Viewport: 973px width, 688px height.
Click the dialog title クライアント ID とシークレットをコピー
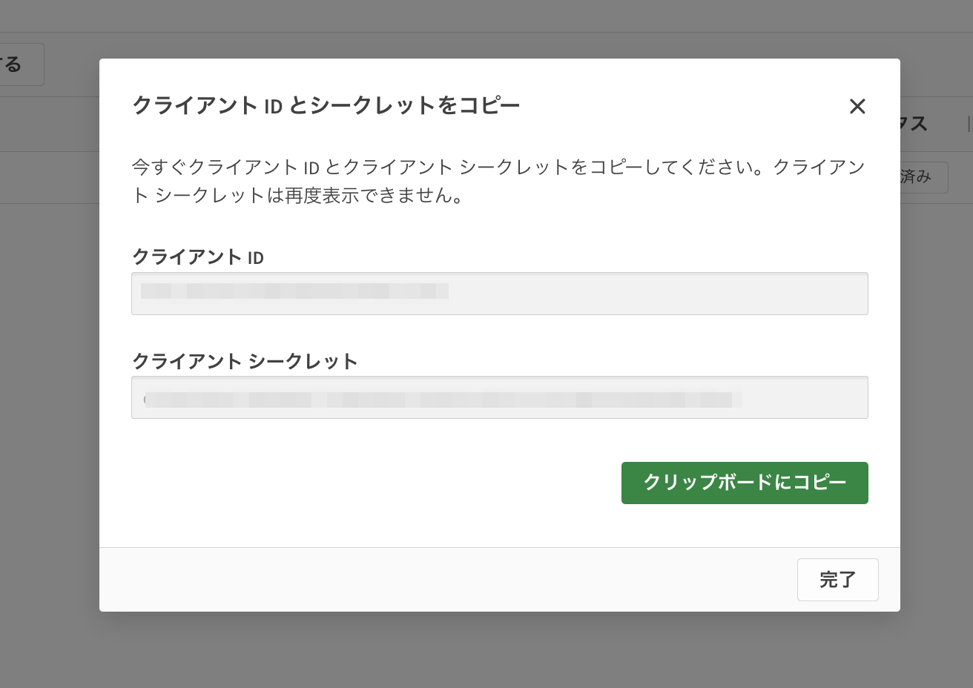point(326,106)
